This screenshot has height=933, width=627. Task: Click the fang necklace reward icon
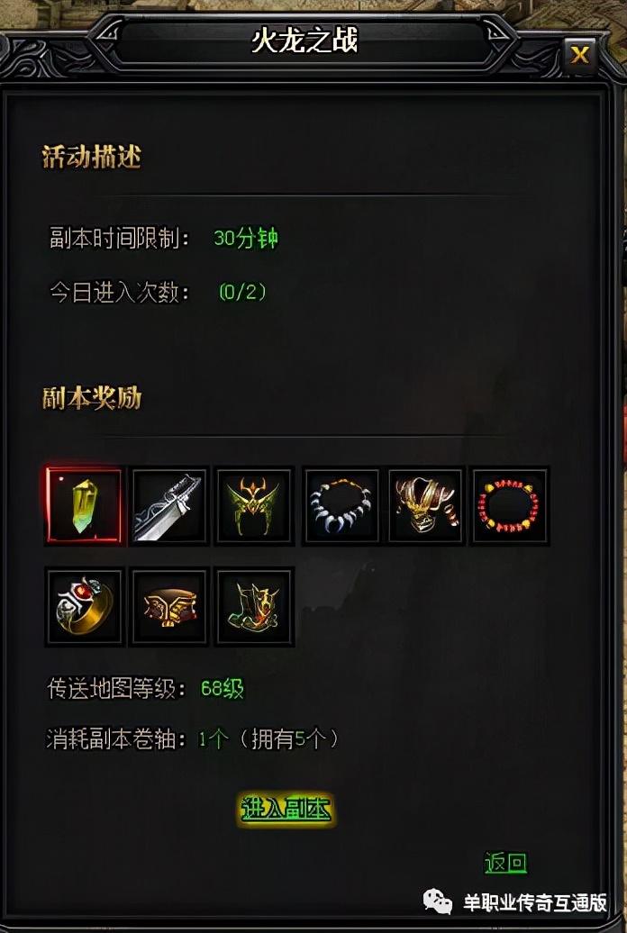click(341, 506)
